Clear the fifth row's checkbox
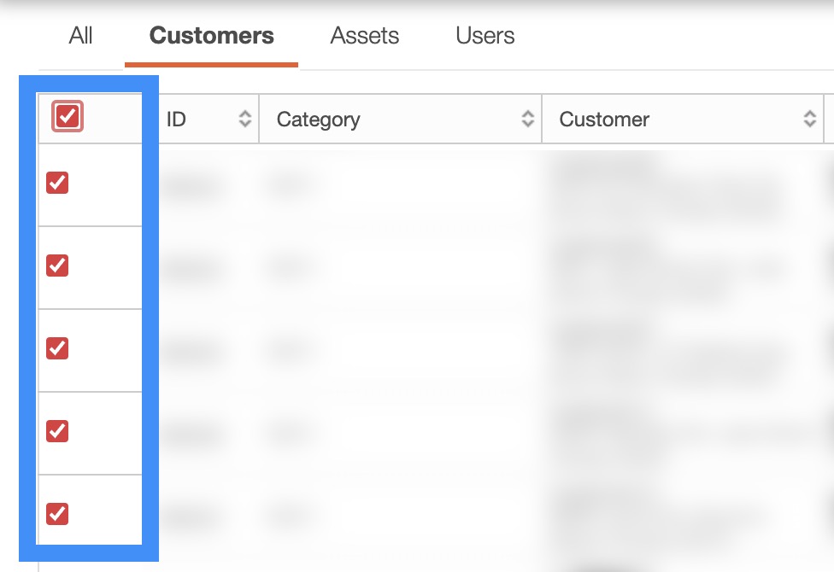The image size is (834, 572). pyautogui.click(x=57, y=514)
